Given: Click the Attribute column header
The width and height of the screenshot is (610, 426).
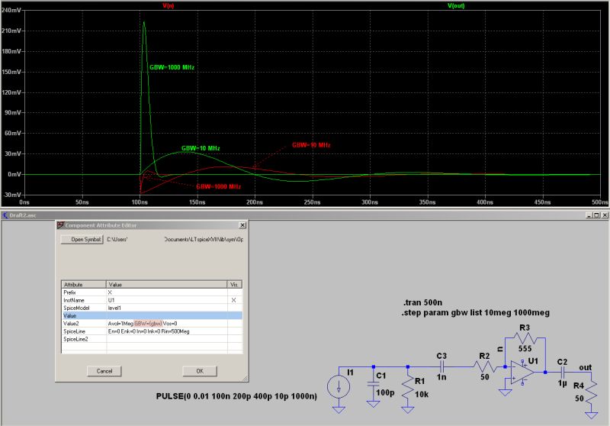Looking at the screenshot, I should [84, 285].
